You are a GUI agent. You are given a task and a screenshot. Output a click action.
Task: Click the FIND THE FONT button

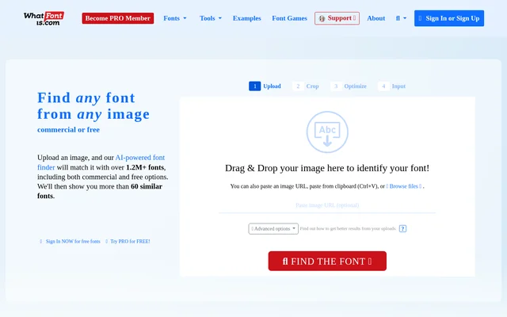coord(327,261)
